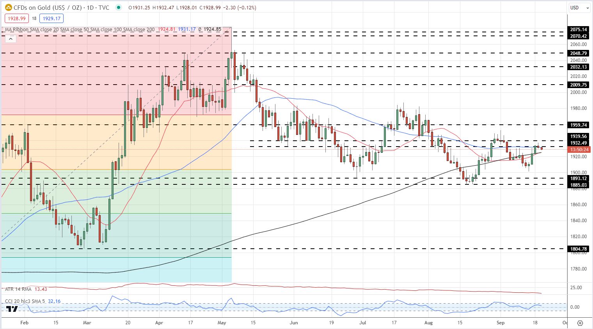Click the red 13:50:24 countdown price label

(579, 150)
